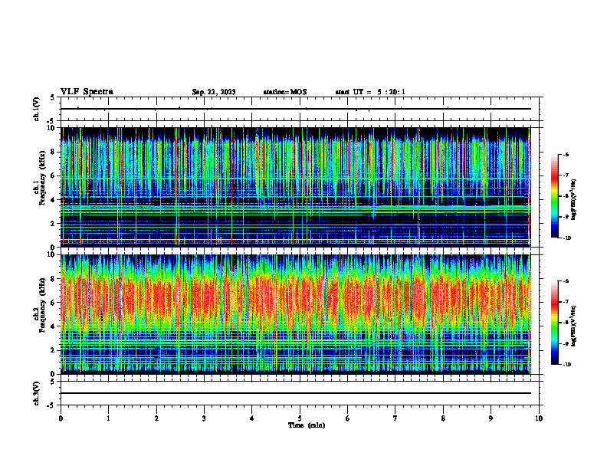Click the 8 kHz tick of ch.2
Viewport: 607px width, 469px height.
click(54, 279)
